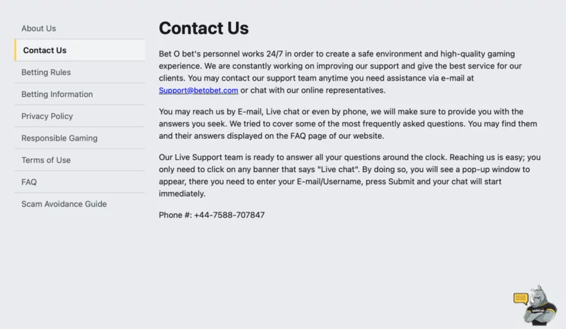The height and width of the screenshot is (329, 566).
Task: Click the "Live chat" quoted text in paragraph
Action: [338, 170]
